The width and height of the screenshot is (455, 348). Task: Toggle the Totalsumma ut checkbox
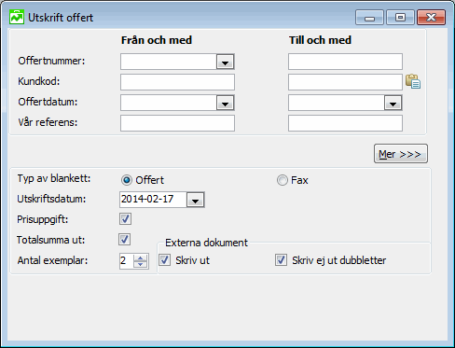coord(125,240)
